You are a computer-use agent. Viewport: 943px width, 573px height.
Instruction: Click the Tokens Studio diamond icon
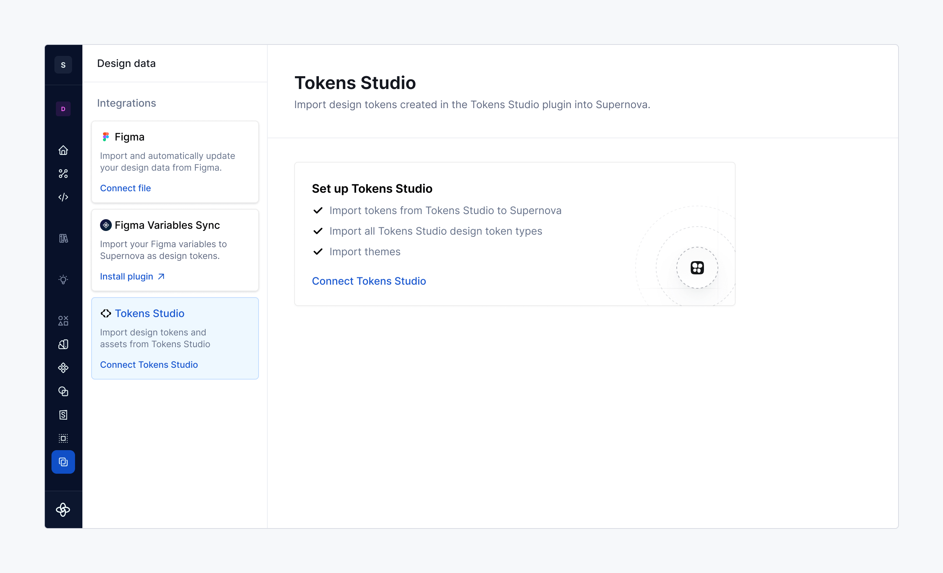[x=106, y=313]
